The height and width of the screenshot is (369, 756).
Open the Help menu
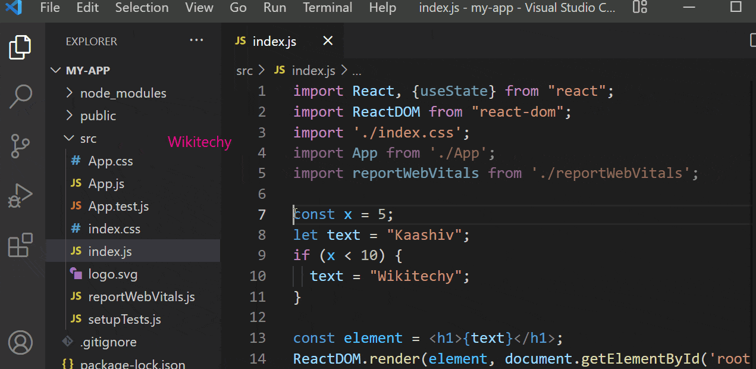(x=382, y=8)
